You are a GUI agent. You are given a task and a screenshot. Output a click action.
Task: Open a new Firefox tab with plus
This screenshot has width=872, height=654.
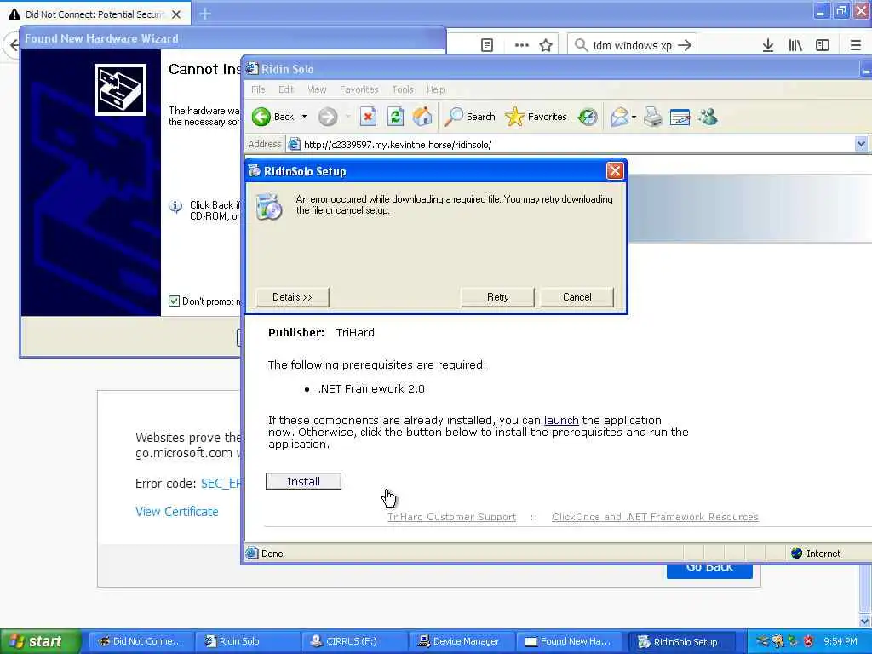pyautogui.click(x=205, y=14)
